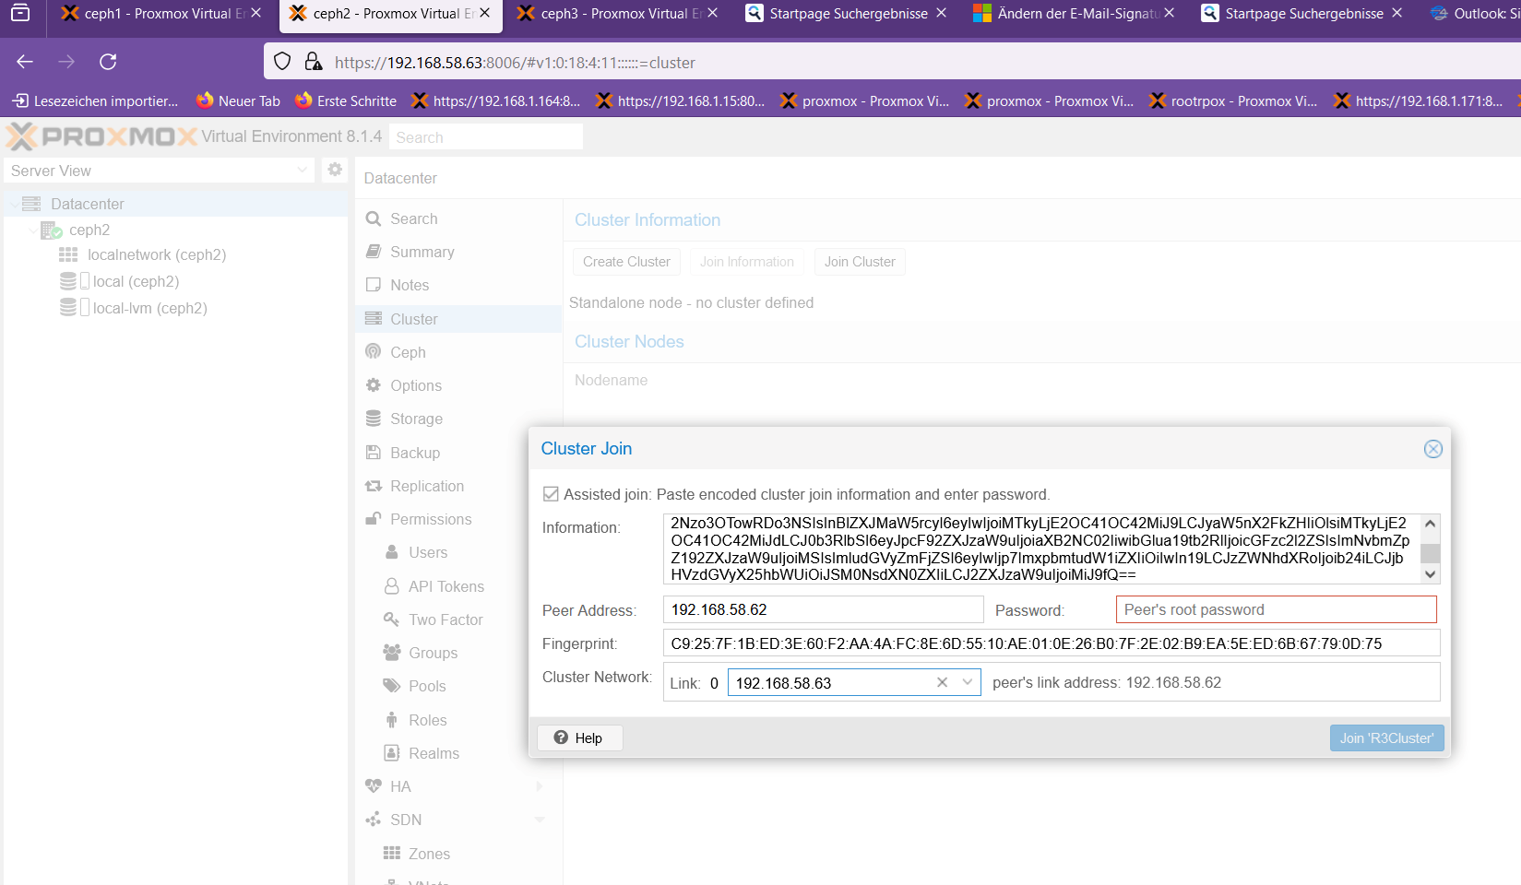
Task: Open the Backup section
Action: (414, 453)
